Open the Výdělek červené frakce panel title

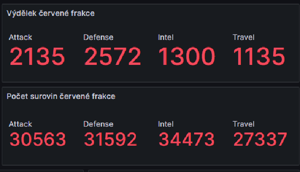[x=51, y=13]
